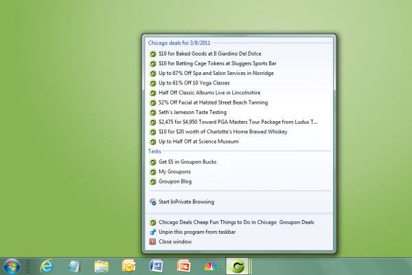Open Windows Explorer folder icon in taskbar

click(x=102, y=267)
